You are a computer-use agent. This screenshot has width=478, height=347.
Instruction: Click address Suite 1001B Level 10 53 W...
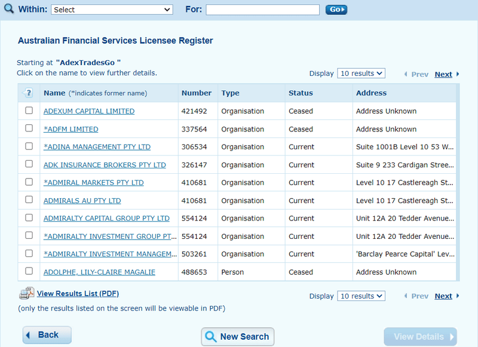click(x=405, y=147)
